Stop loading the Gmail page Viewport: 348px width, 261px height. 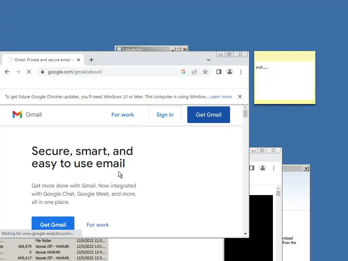(x=29, y=72)
